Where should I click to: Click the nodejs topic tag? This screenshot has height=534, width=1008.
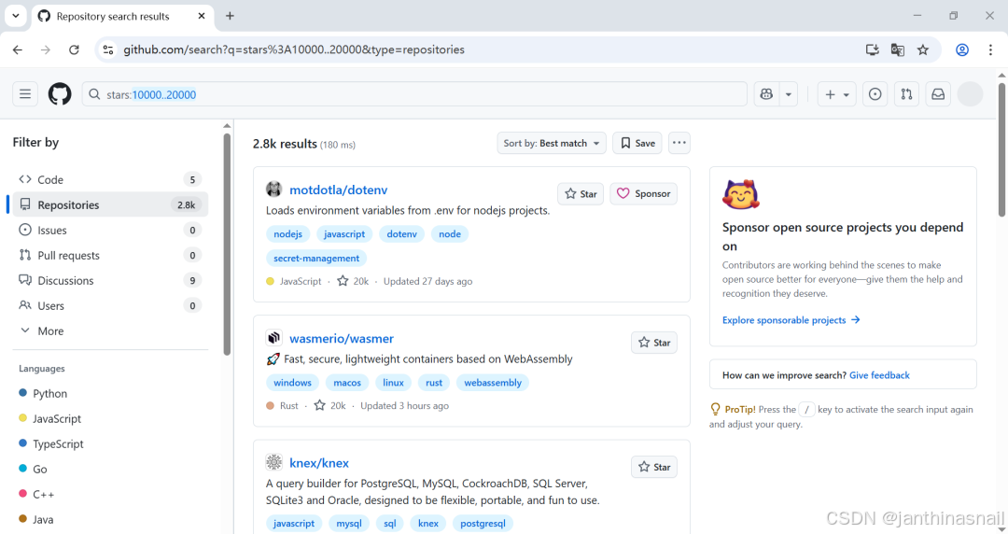tap(288, 234)
